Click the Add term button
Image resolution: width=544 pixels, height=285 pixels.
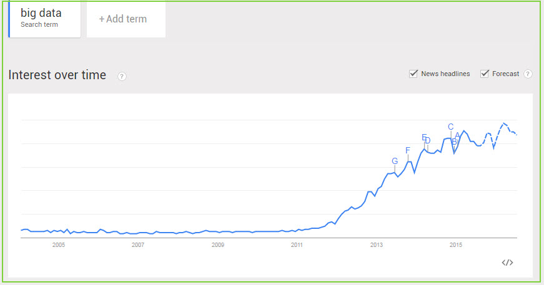point(126,19)
